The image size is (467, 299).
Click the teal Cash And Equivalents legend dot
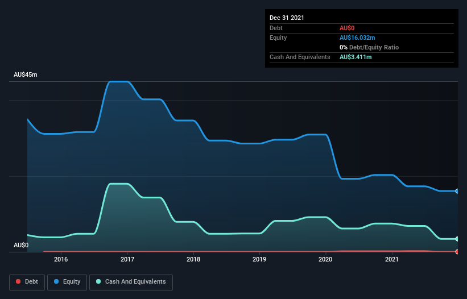point(98,281)
